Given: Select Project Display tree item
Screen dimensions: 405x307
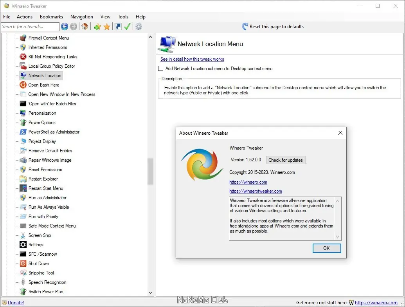Looking at the screenshot, I should click(42, 141).
